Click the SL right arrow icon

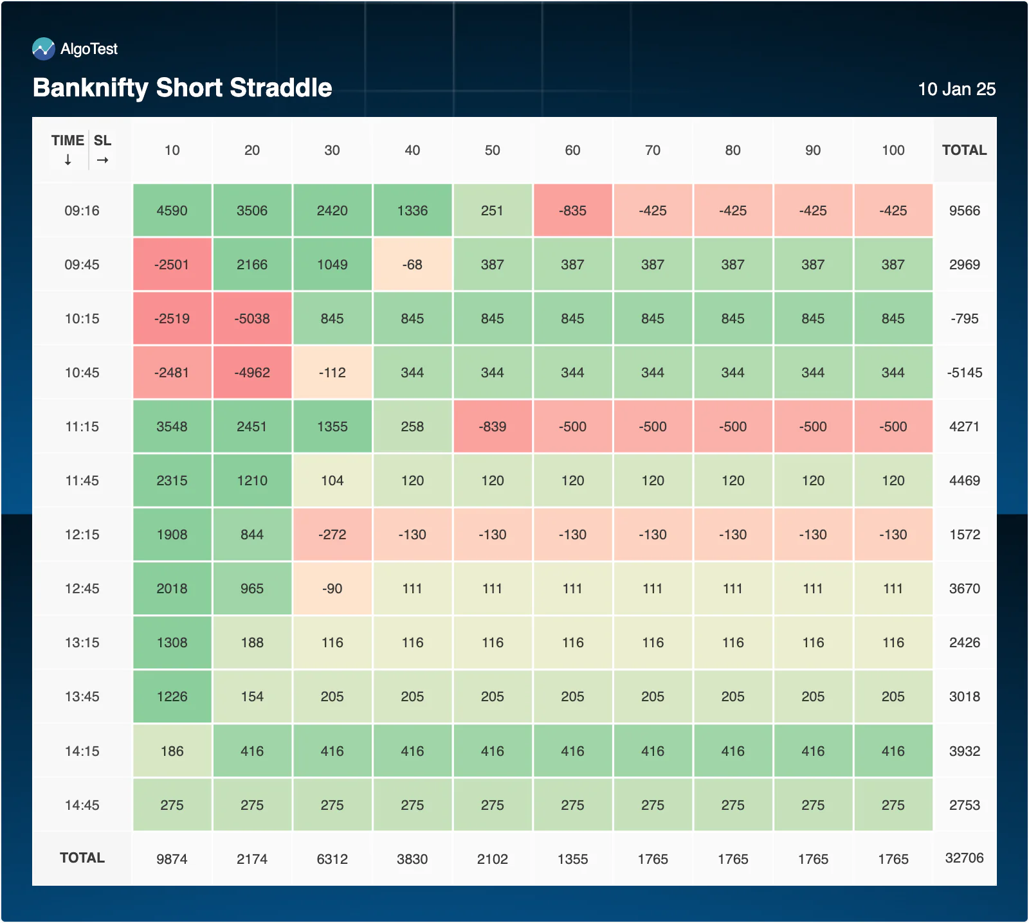point(102,160)
